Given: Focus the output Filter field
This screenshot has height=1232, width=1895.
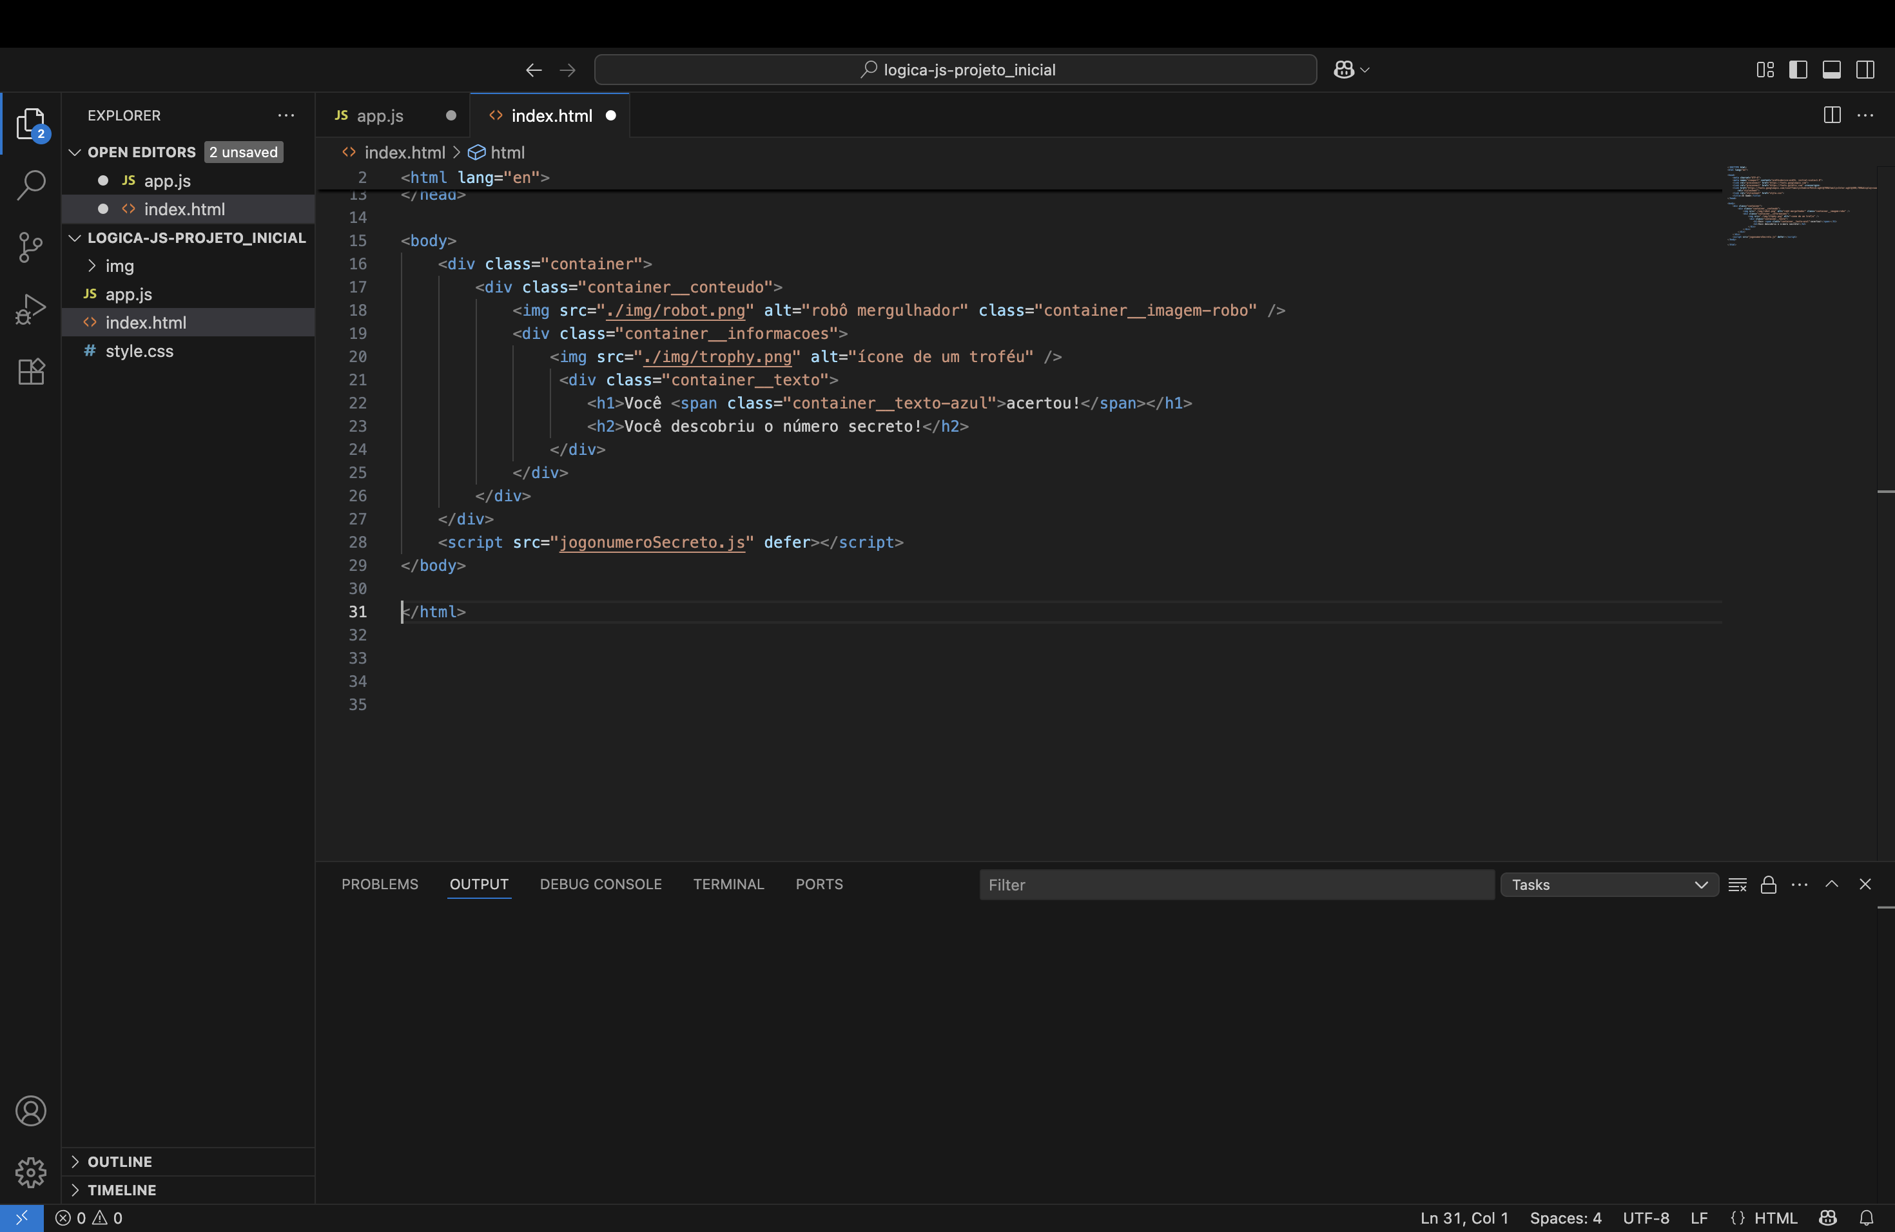Looking at the screenshot, I should [x=1236, y=885].
